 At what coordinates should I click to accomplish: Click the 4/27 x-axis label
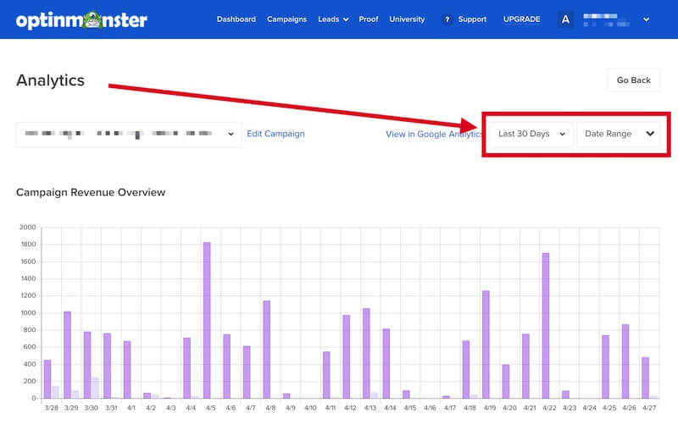(x=648, y=408)
